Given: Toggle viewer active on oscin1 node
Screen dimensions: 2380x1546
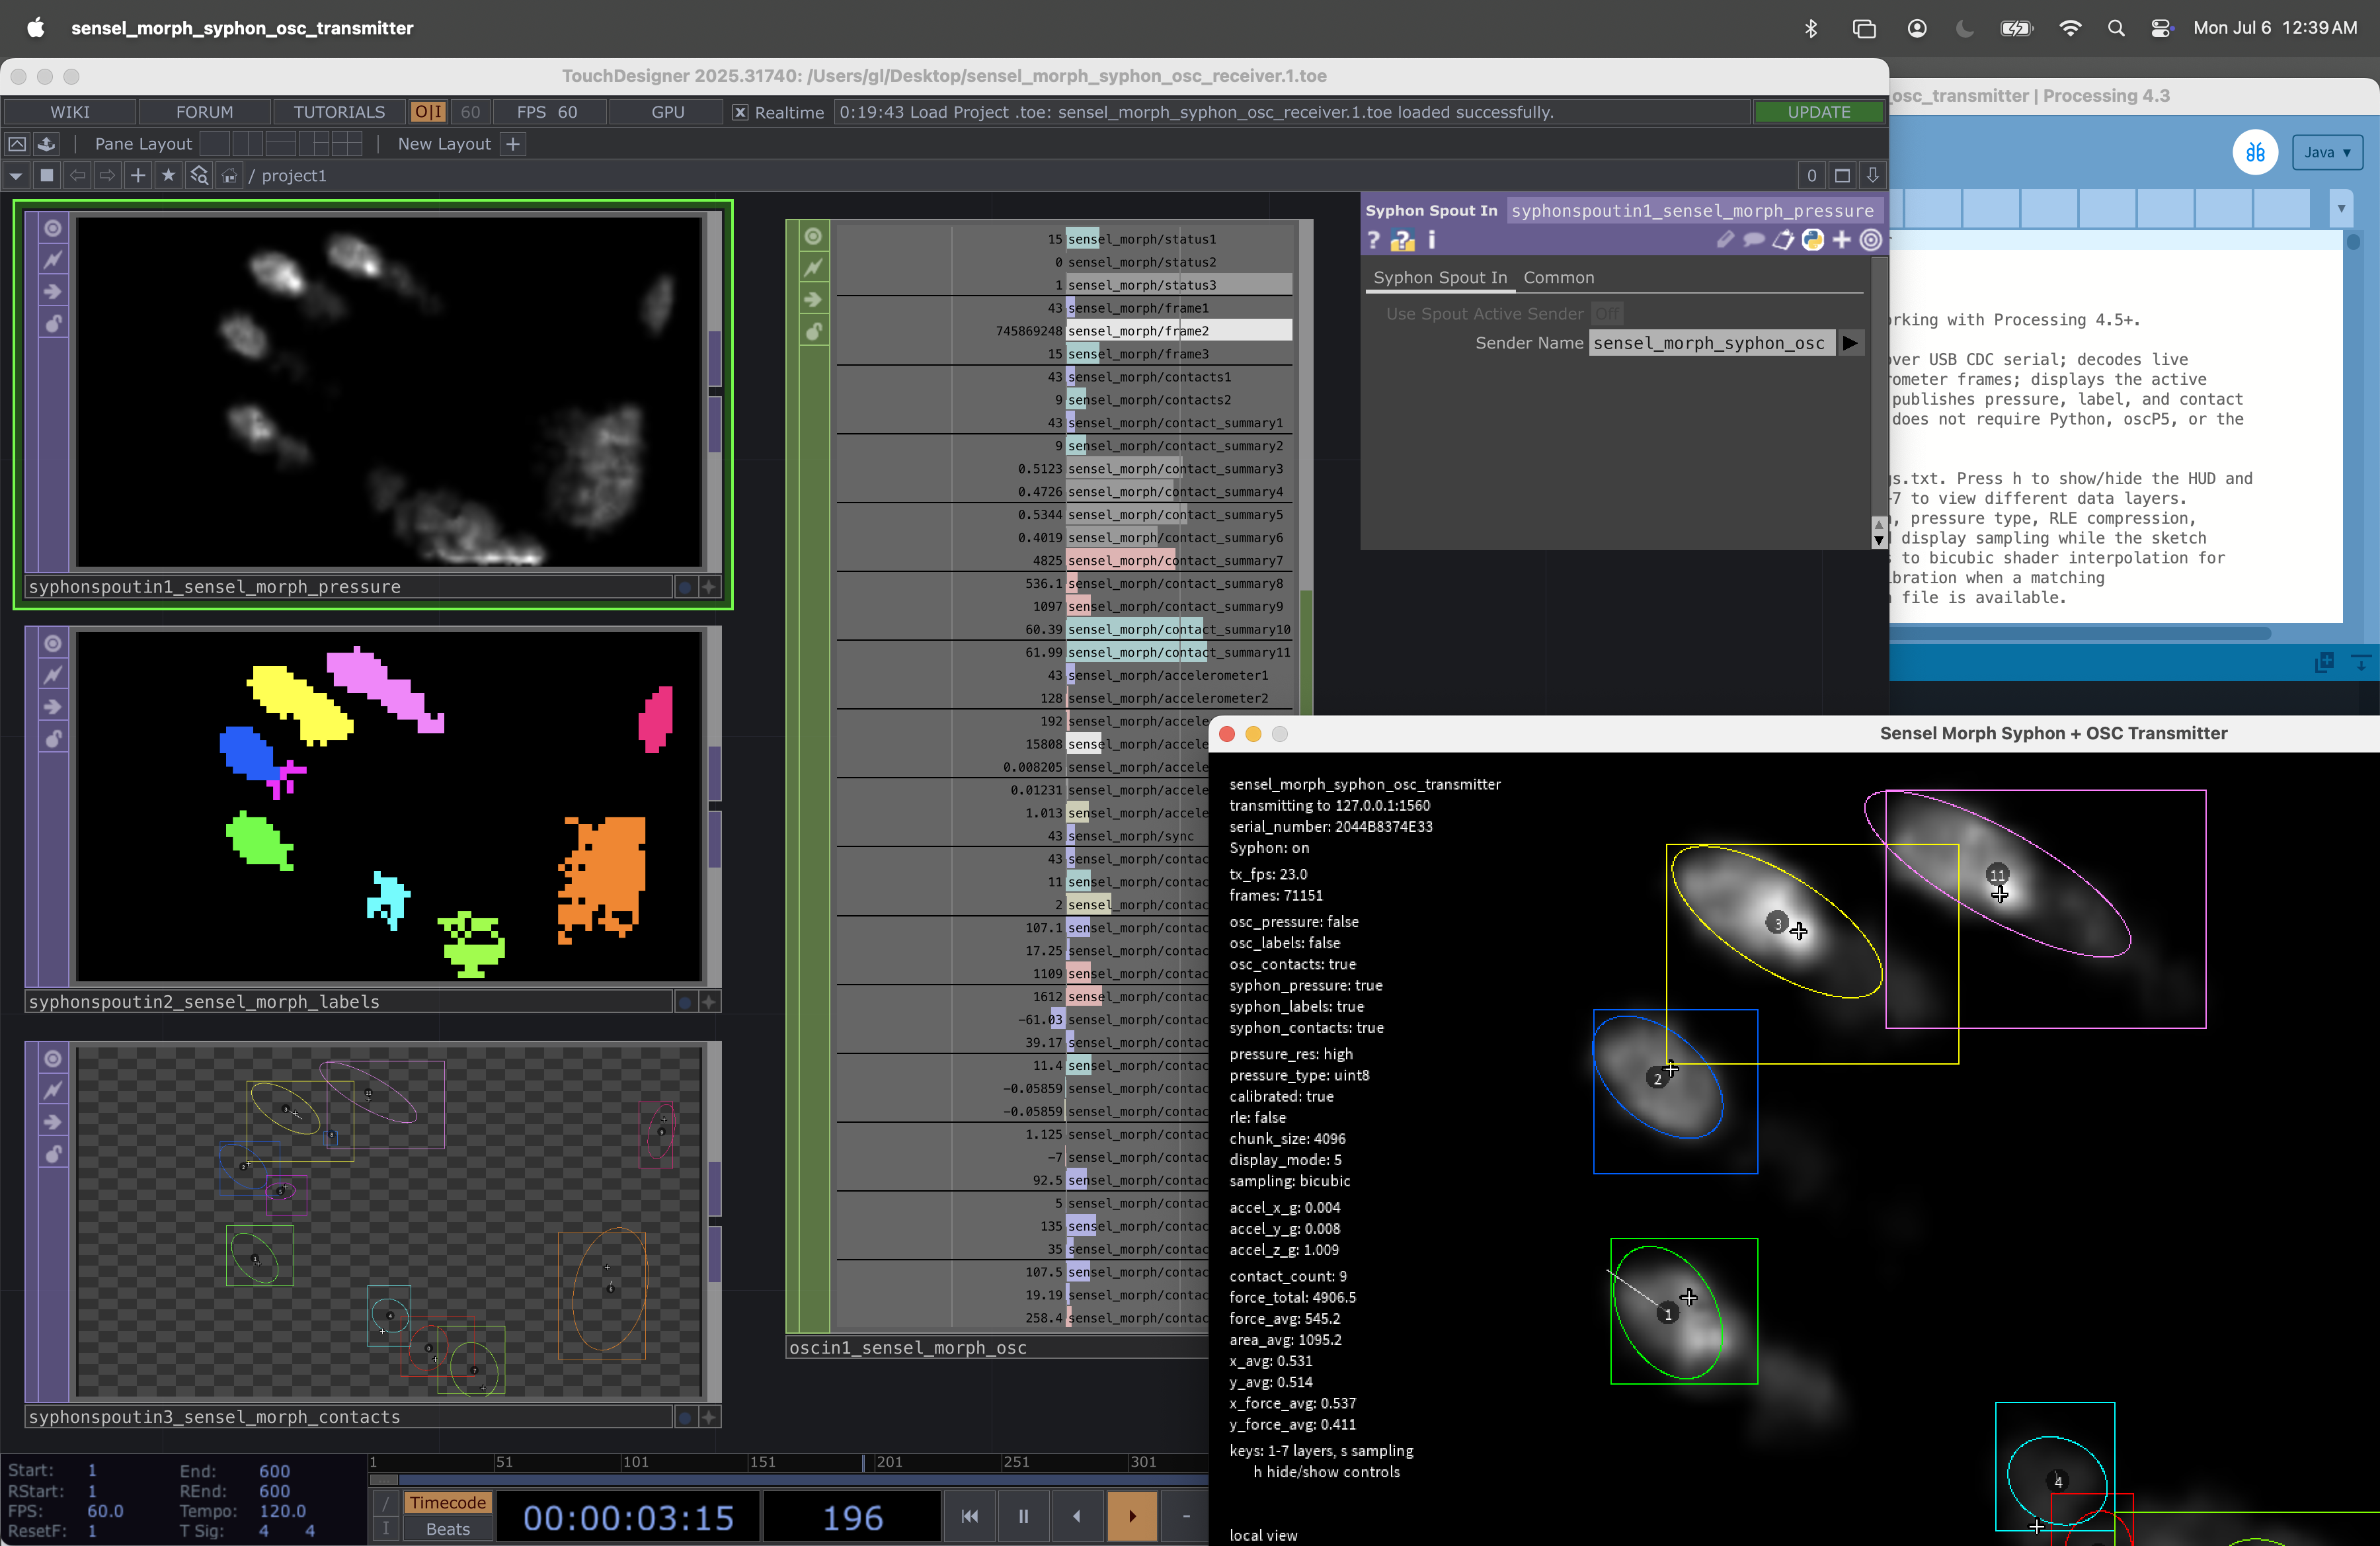Looking at the screenshot, I should click(813, 237).
